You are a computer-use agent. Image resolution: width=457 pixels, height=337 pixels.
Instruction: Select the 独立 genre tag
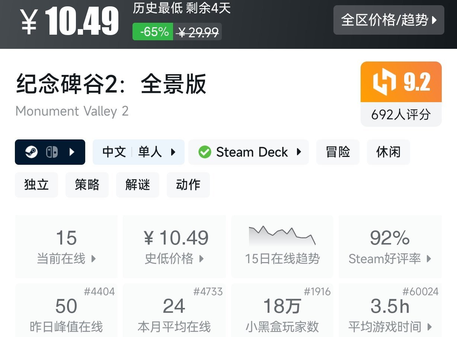pyautogui.click(x=36, y=185)
